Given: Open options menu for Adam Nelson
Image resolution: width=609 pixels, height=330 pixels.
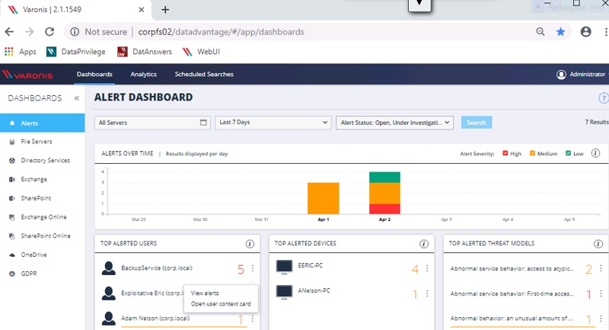Looking at the screenshot, I should point(253,319).
